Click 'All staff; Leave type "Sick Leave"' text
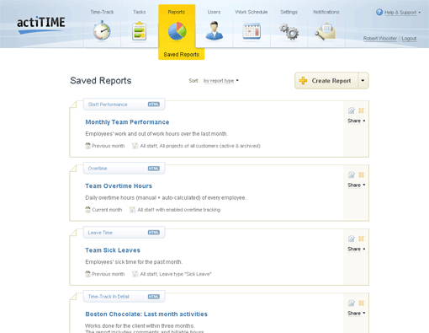 176,274
